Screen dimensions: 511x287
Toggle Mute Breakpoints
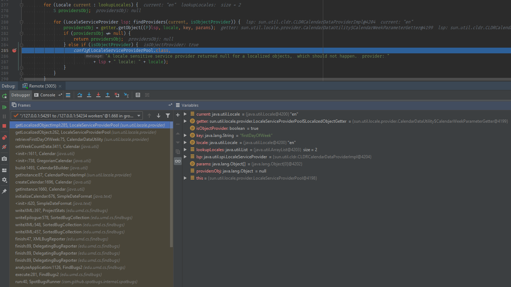coord(5,147)
